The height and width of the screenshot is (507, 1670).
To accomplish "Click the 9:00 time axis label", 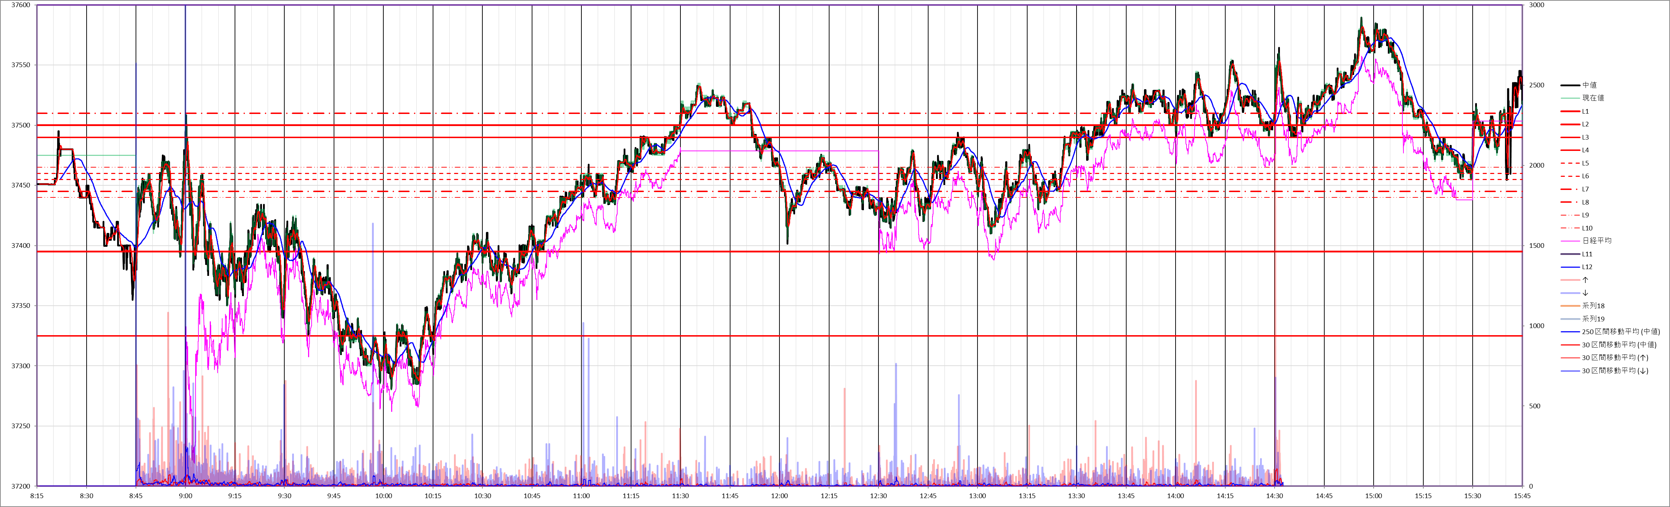I will pyautogui.click(x=185, y=496).
